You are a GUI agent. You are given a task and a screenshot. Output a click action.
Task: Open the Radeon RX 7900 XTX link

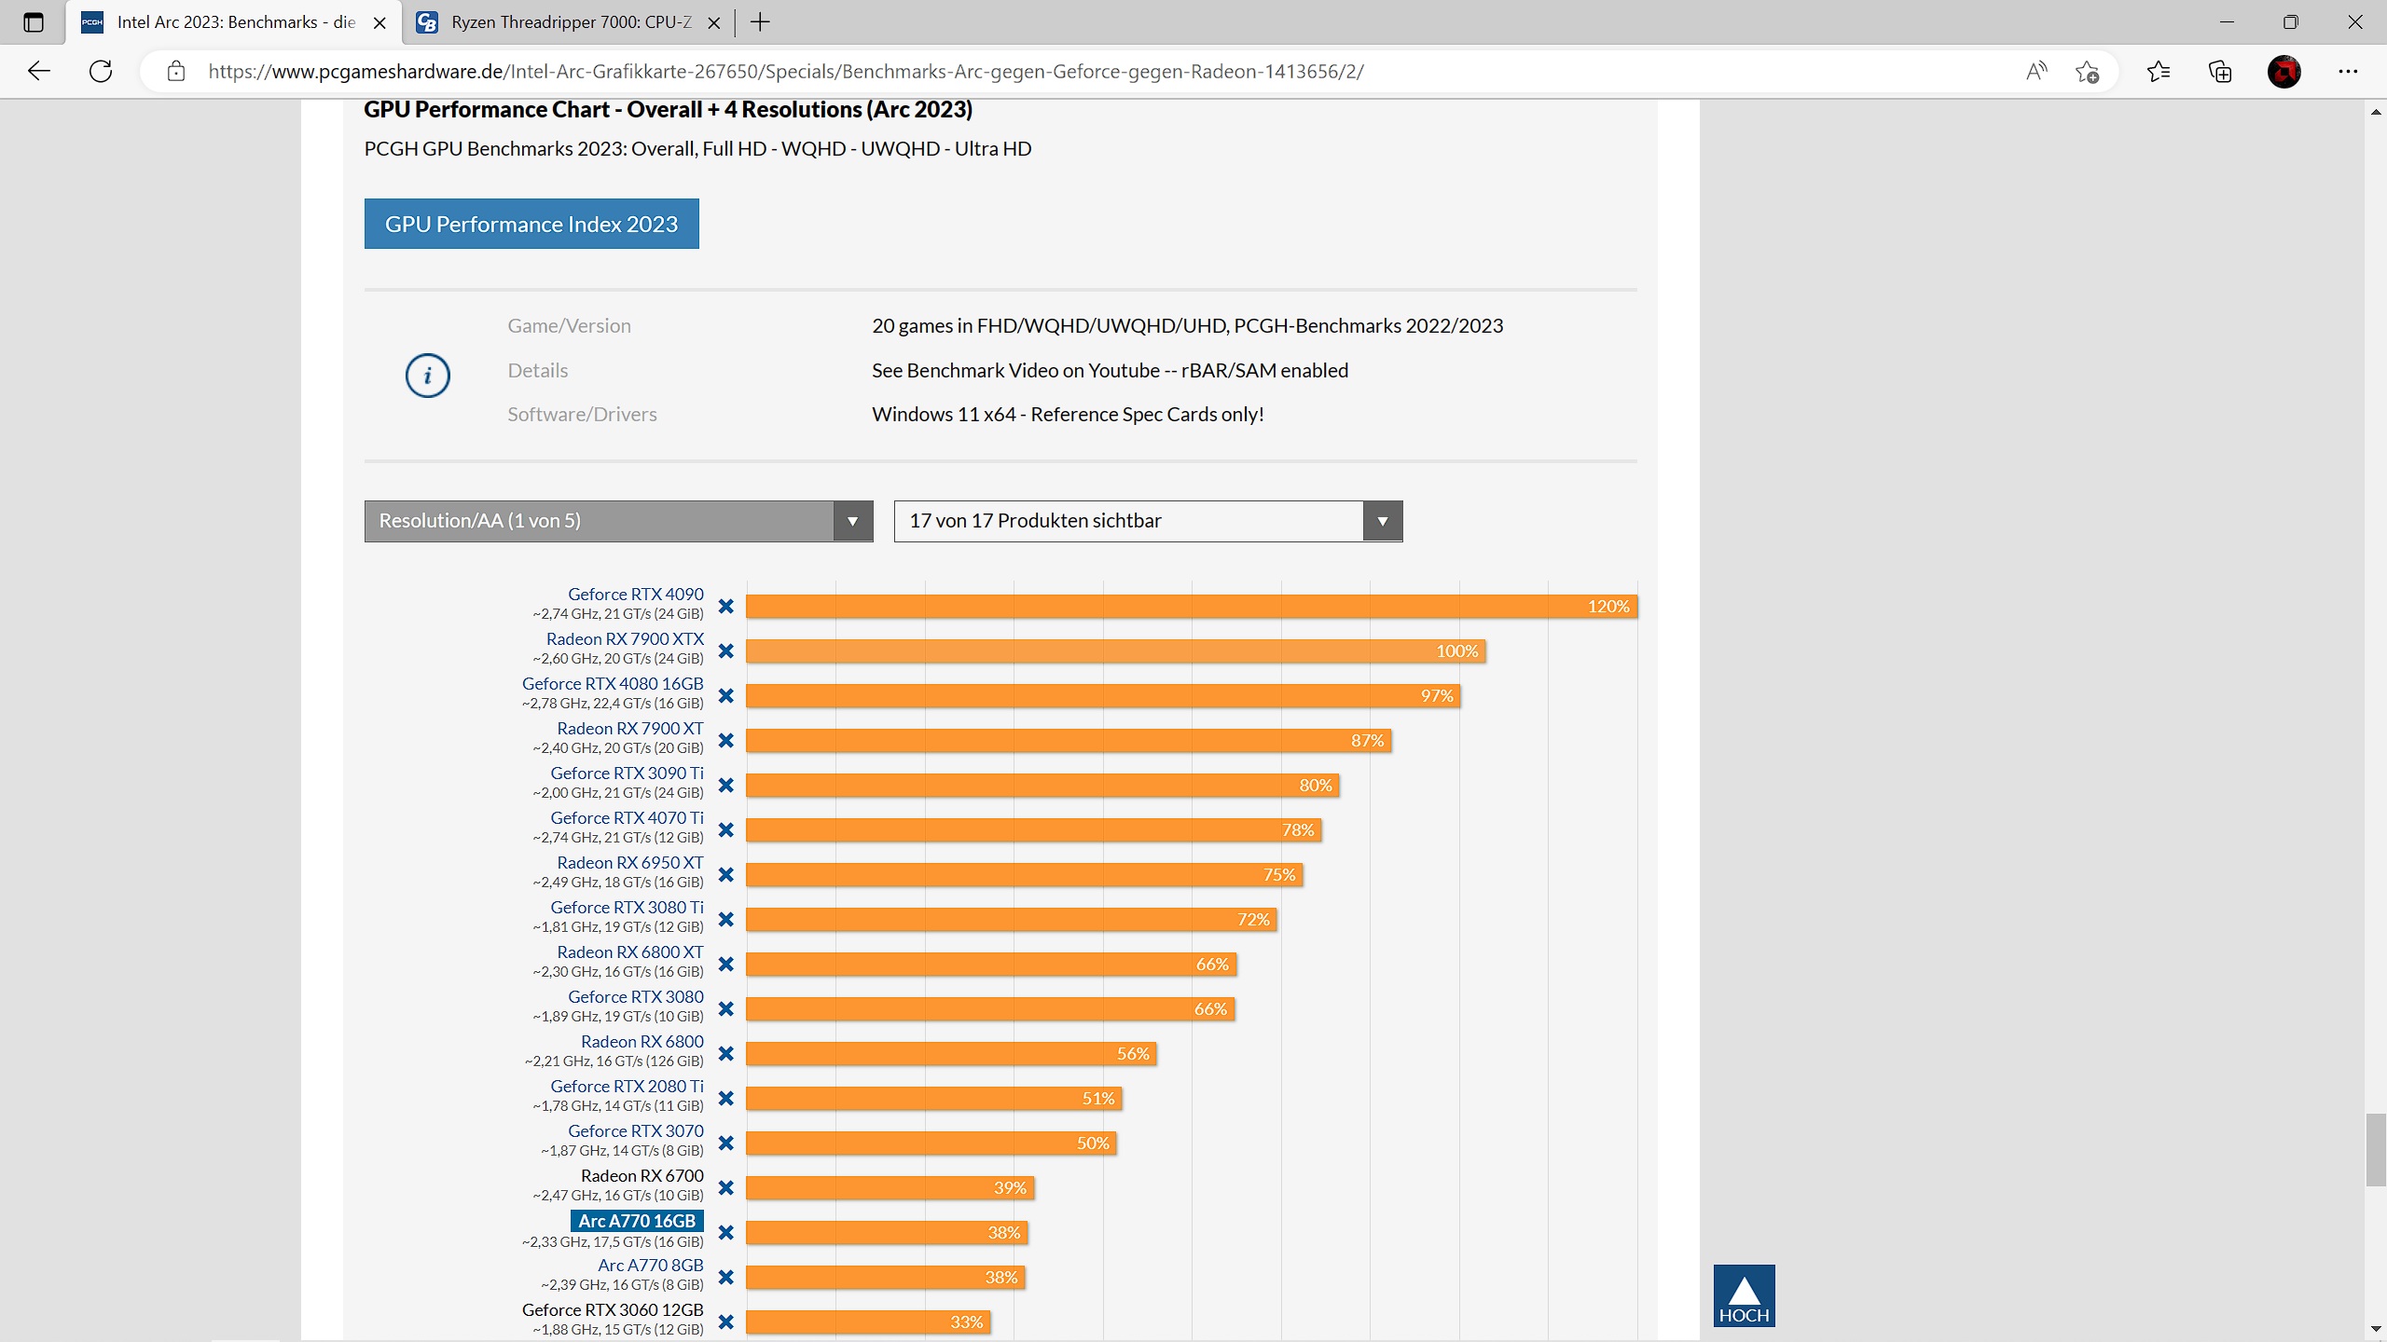coord(625,638)
